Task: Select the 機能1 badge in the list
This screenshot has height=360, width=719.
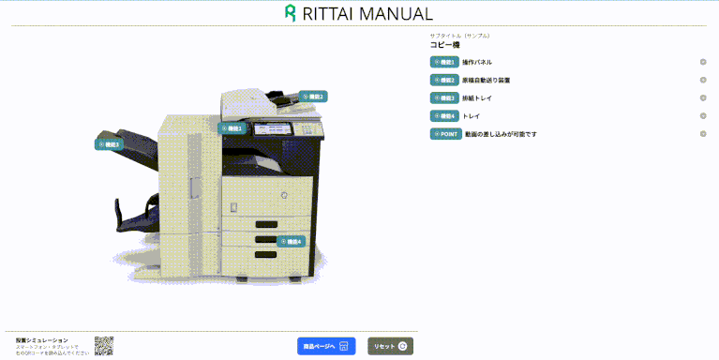Action: (x=444, y=62)
